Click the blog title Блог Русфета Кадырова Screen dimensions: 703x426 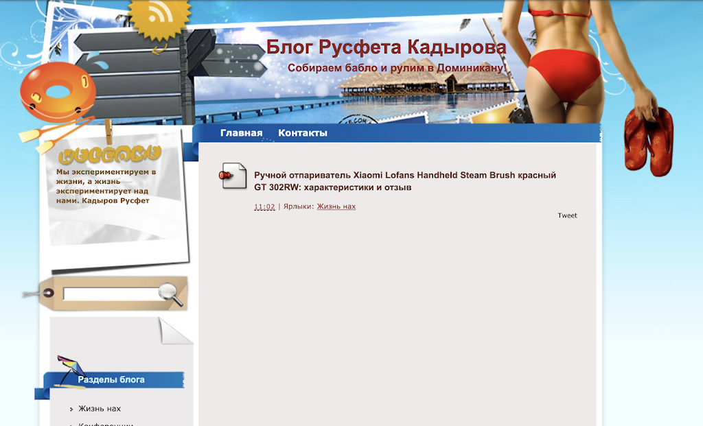[x=386, y=47]
